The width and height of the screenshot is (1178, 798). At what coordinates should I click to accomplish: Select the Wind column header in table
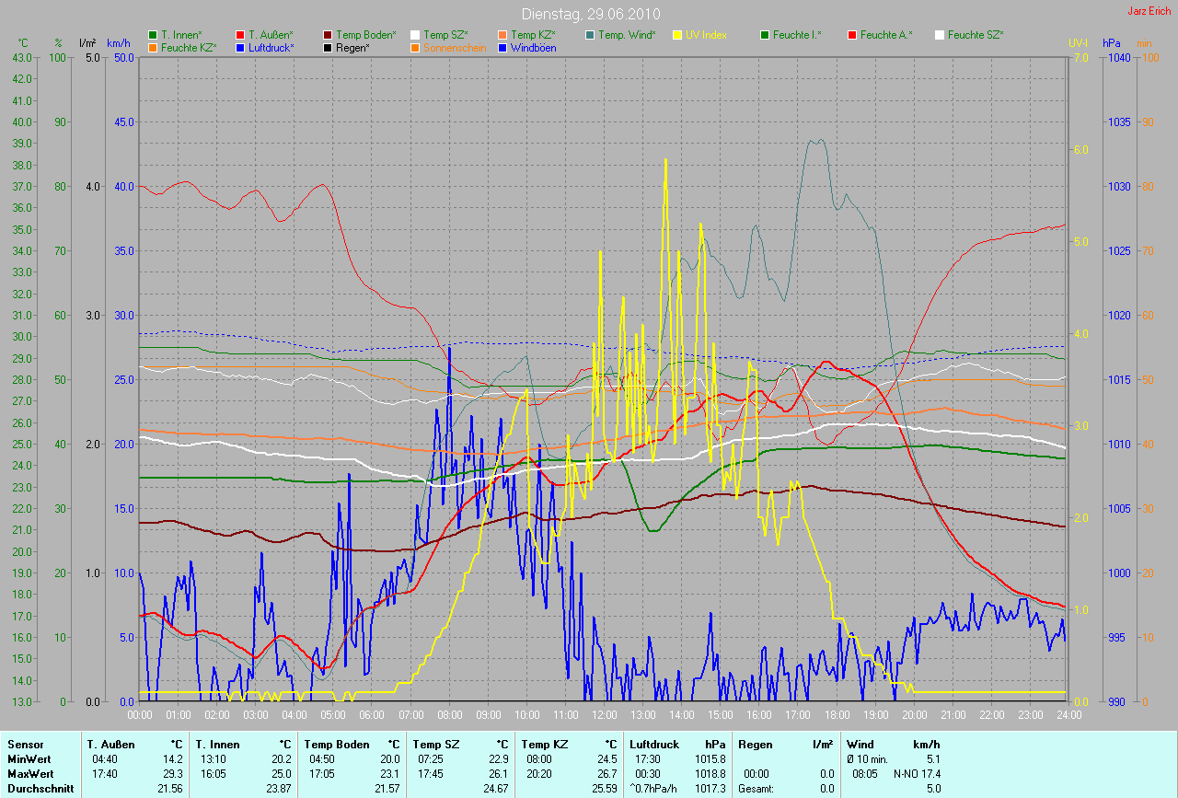860,744
